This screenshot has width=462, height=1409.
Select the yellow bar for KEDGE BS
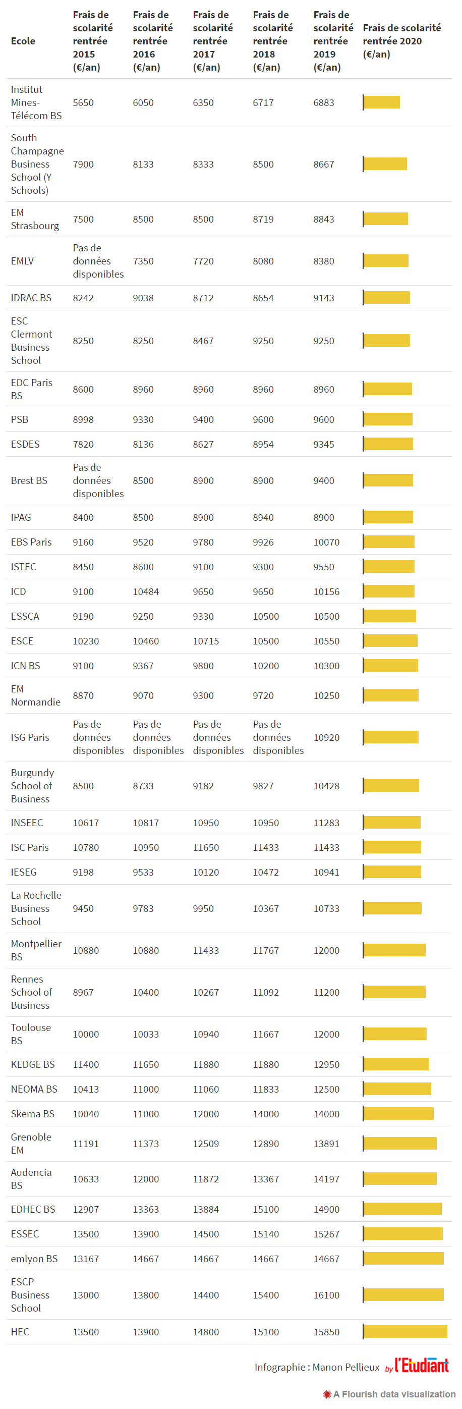[x=396, y=1064]
